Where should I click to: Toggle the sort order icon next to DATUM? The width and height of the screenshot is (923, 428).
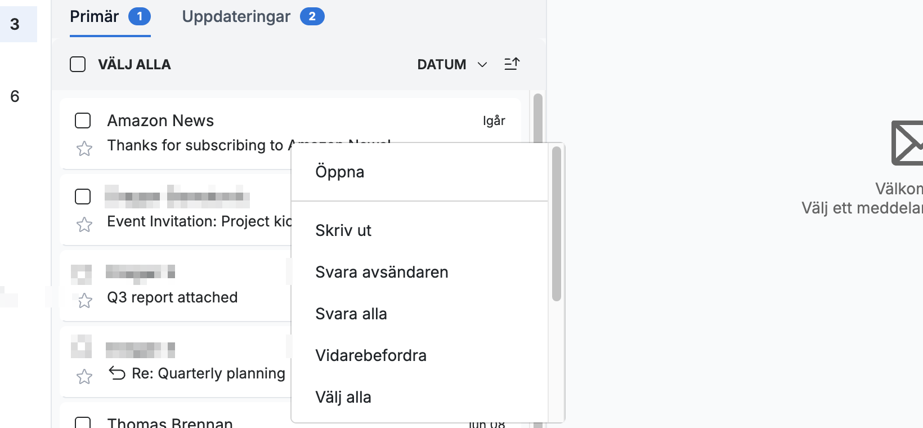512,64
